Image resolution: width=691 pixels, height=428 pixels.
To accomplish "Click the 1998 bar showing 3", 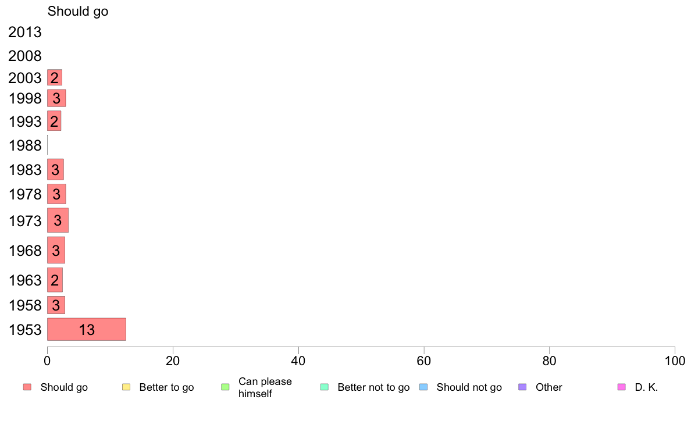I will [56, 98].
